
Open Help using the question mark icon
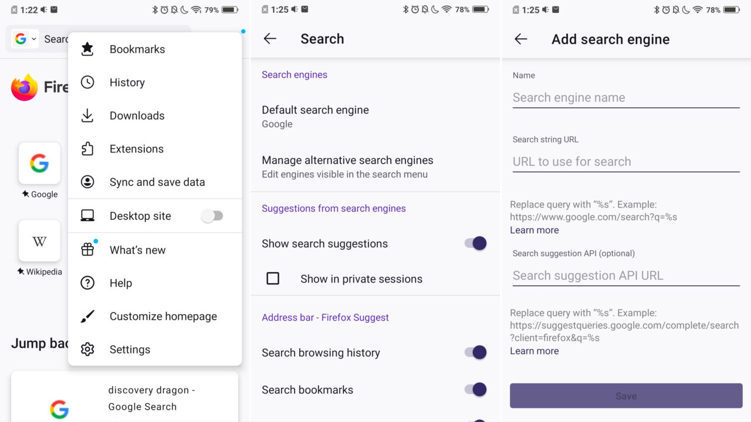click(x=87, y=283)
